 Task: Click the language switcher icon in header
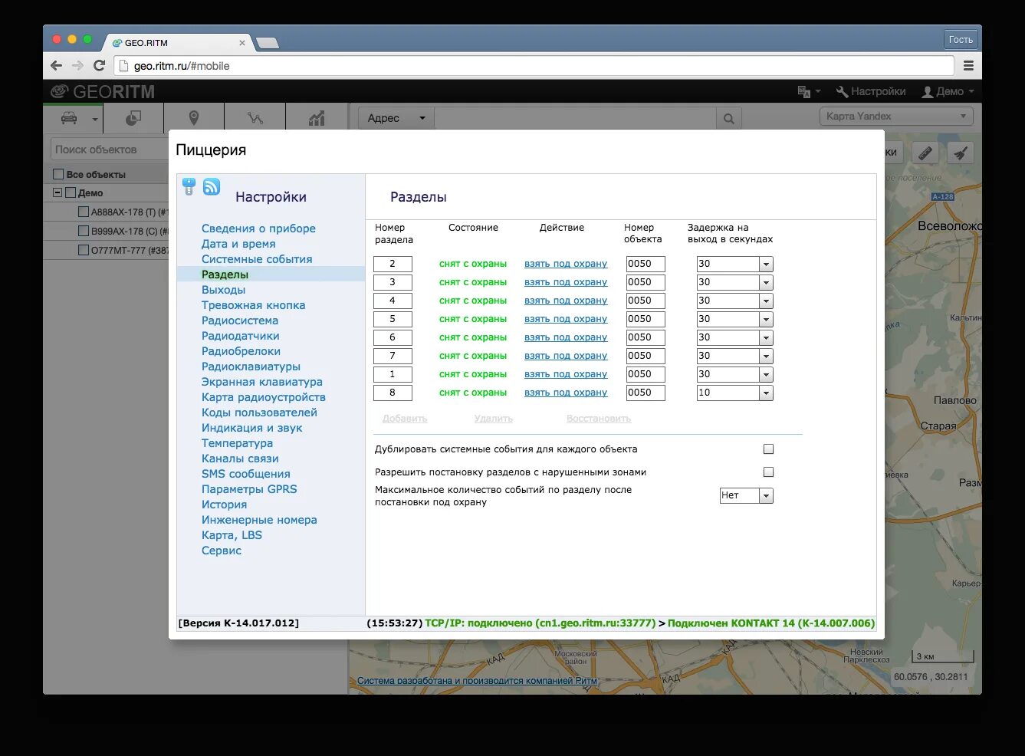point(809,91)
